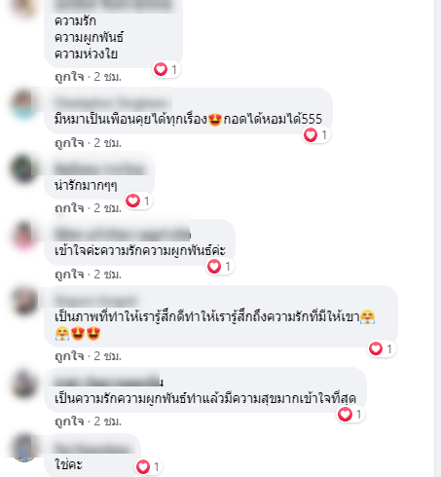Viewport: 441px width, 477px height.
Task: Click ถูกใจ under เป็นความรักความผูกพันธ์ comment
Action: 69,422
